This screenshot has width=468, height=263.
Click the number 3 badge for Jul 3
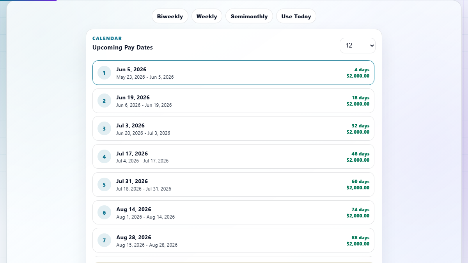[104, 129]
